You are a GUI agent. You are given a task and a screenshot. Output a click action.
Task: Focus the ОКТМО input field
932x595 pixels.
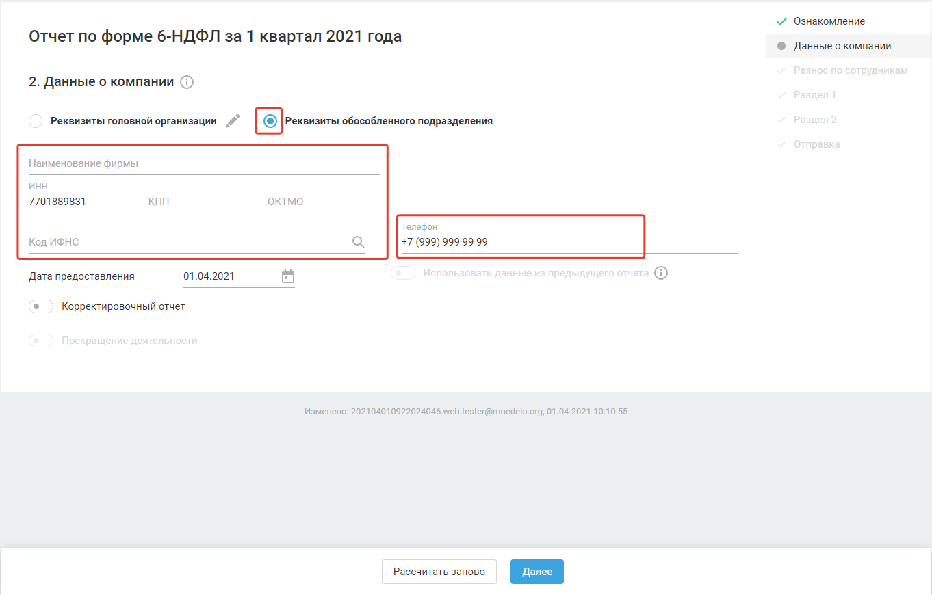(324, 202)
